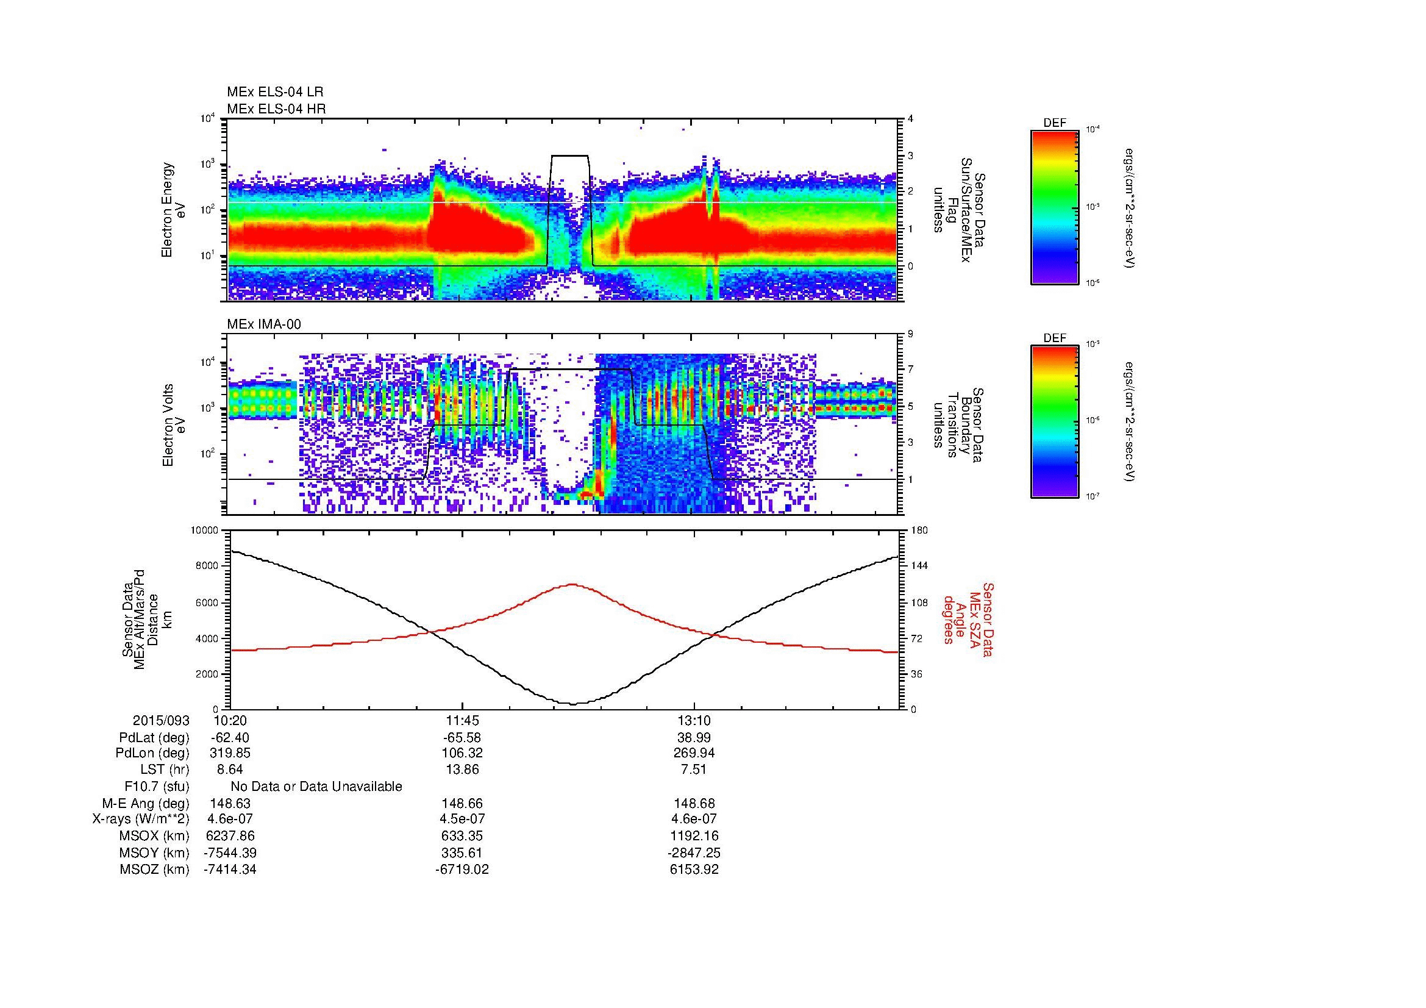This screenshot has width=1426, height=1008.
Task: Click the lower DEF ion colorbar
Action: pos(1055,422)
